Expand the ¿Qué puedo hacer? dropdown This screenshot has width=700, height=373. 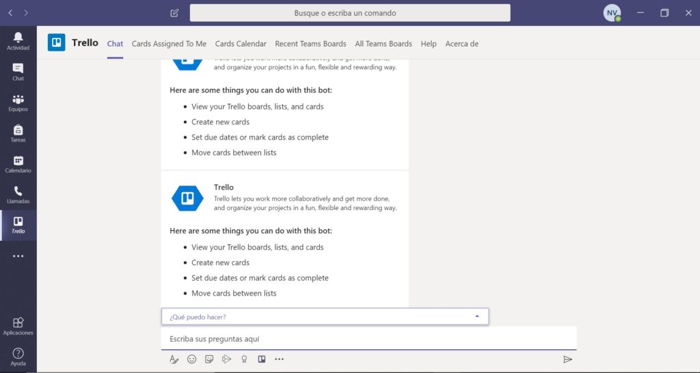477,316
